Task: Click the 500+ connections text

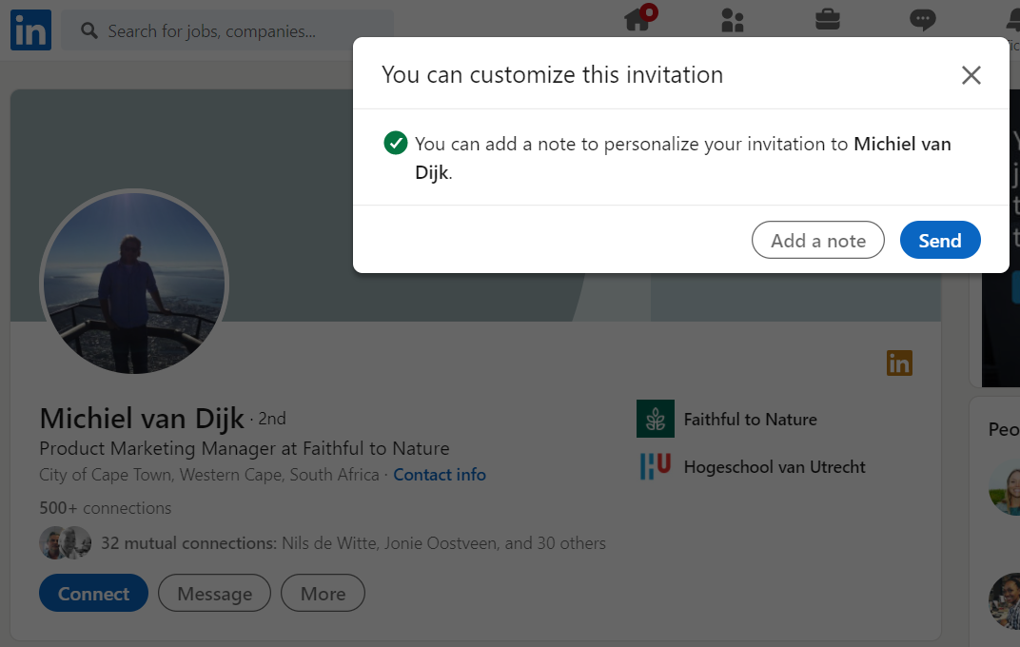Action: (x=106, y=507)
